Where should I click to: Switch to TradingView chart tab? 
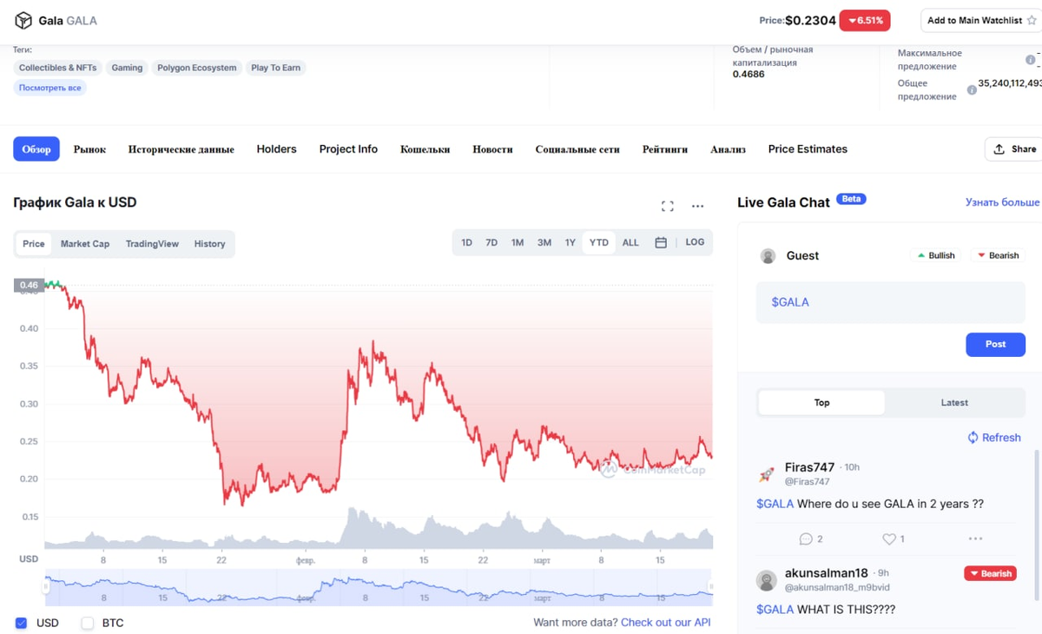coord(152,244)
